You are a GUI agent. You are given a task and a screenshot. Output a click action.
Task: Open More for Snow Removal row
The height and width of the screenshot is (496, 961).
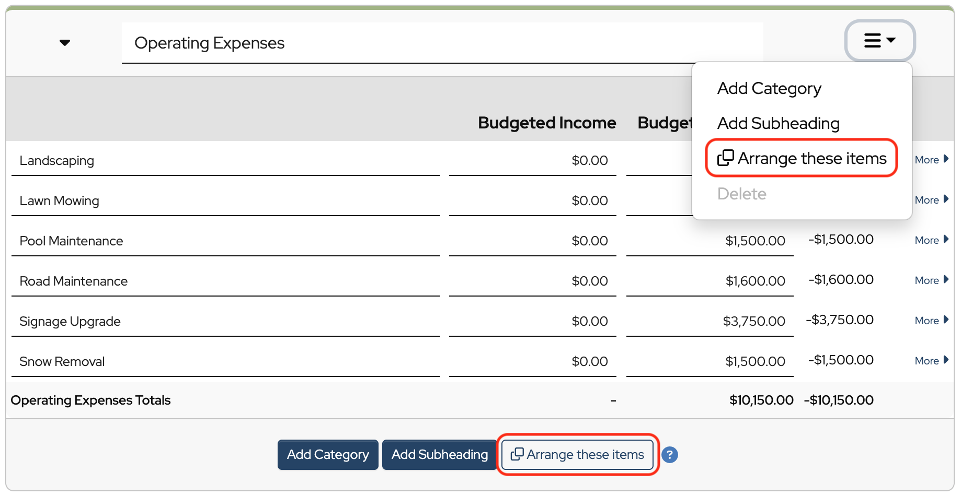coord(931,361)
